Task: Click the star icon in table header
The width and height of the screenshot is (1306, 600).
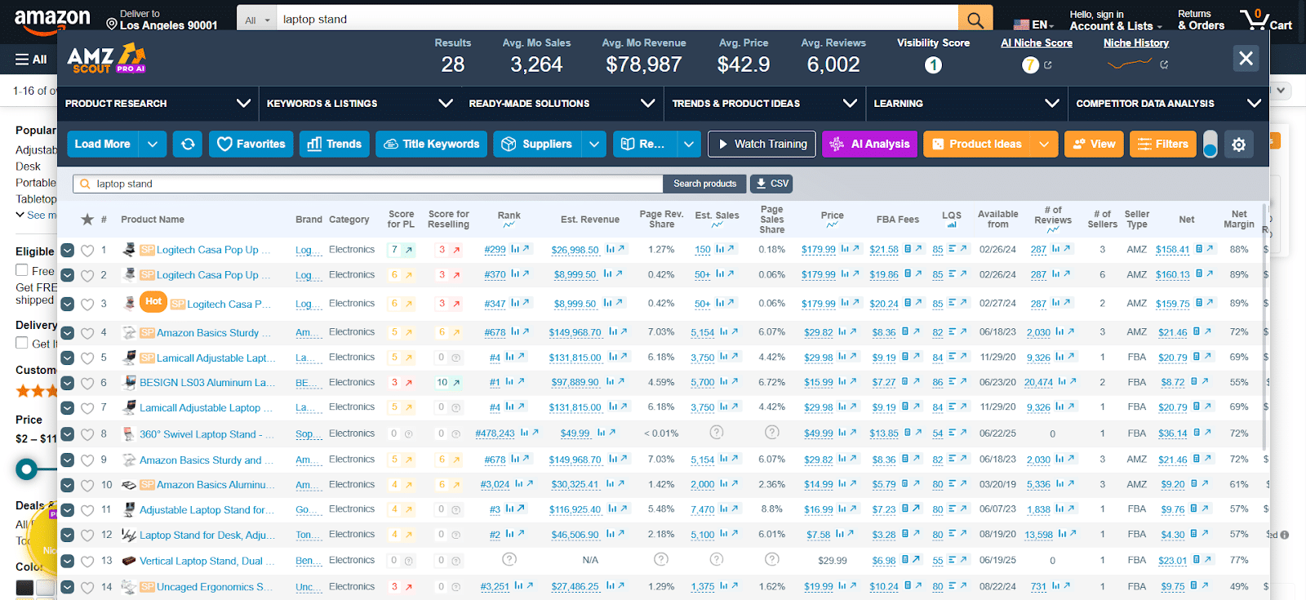Action: [87, 219]
